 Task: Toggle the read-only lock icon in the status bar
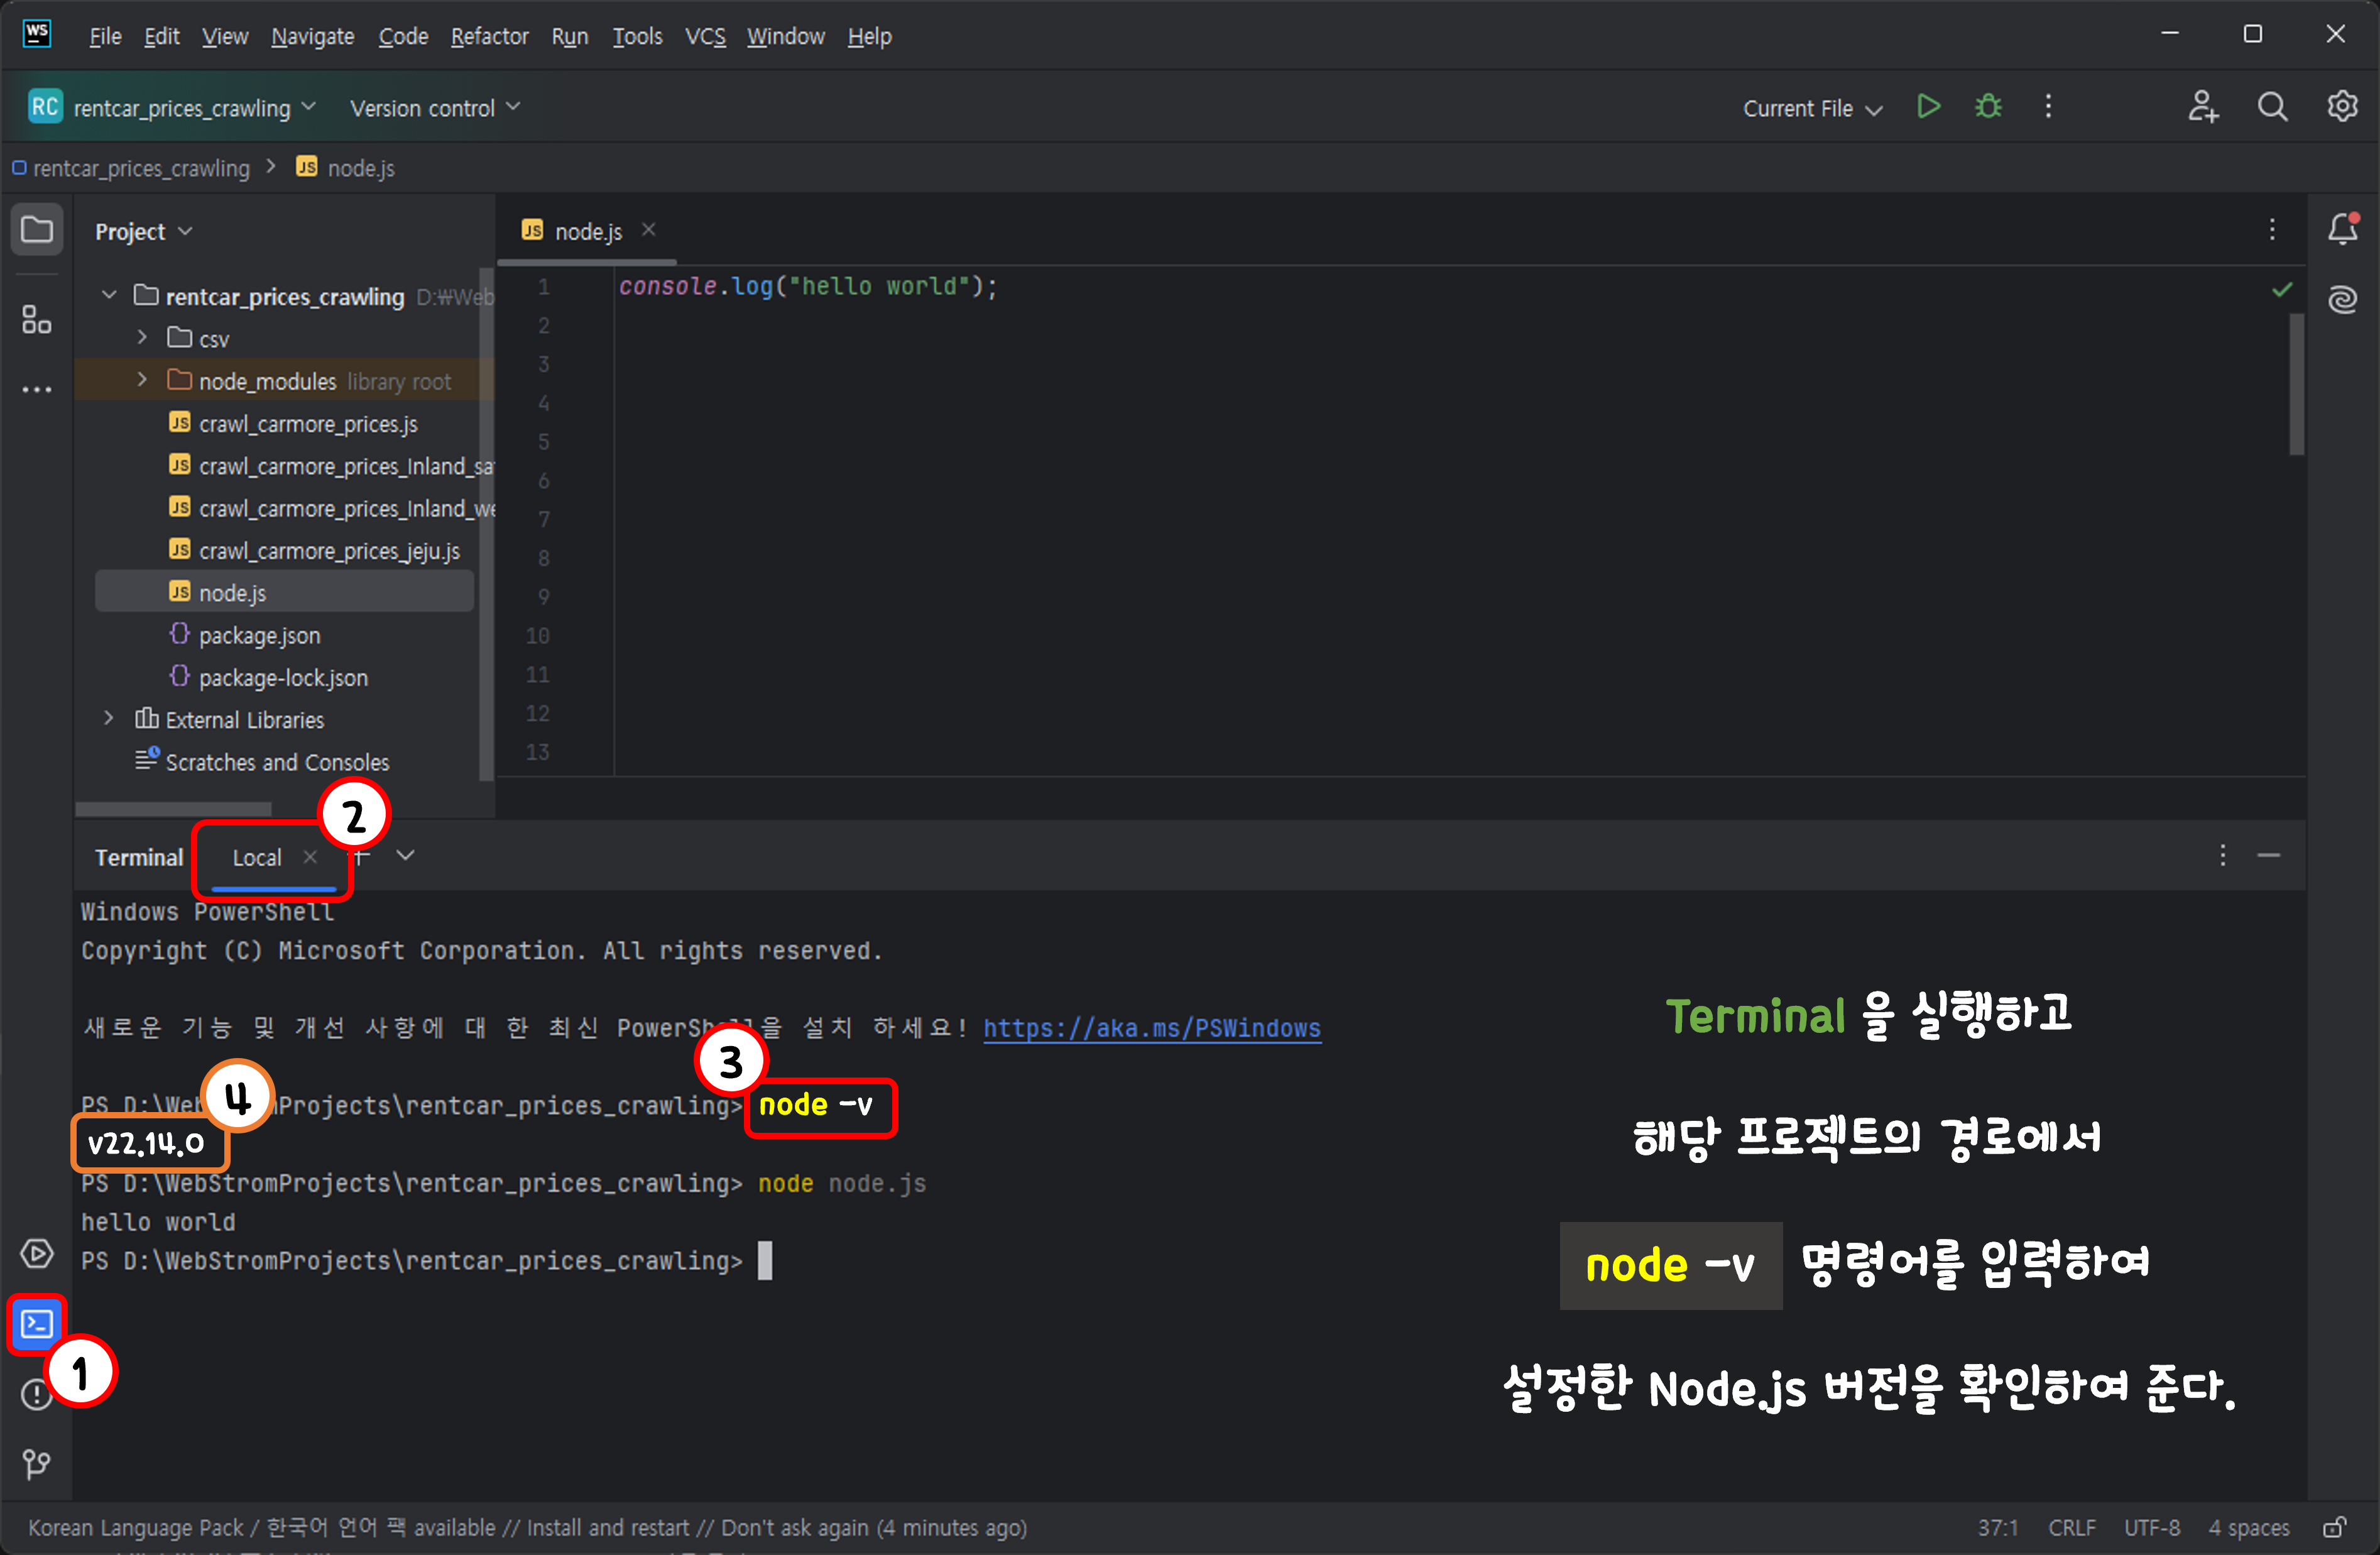coord(2334,1527)
